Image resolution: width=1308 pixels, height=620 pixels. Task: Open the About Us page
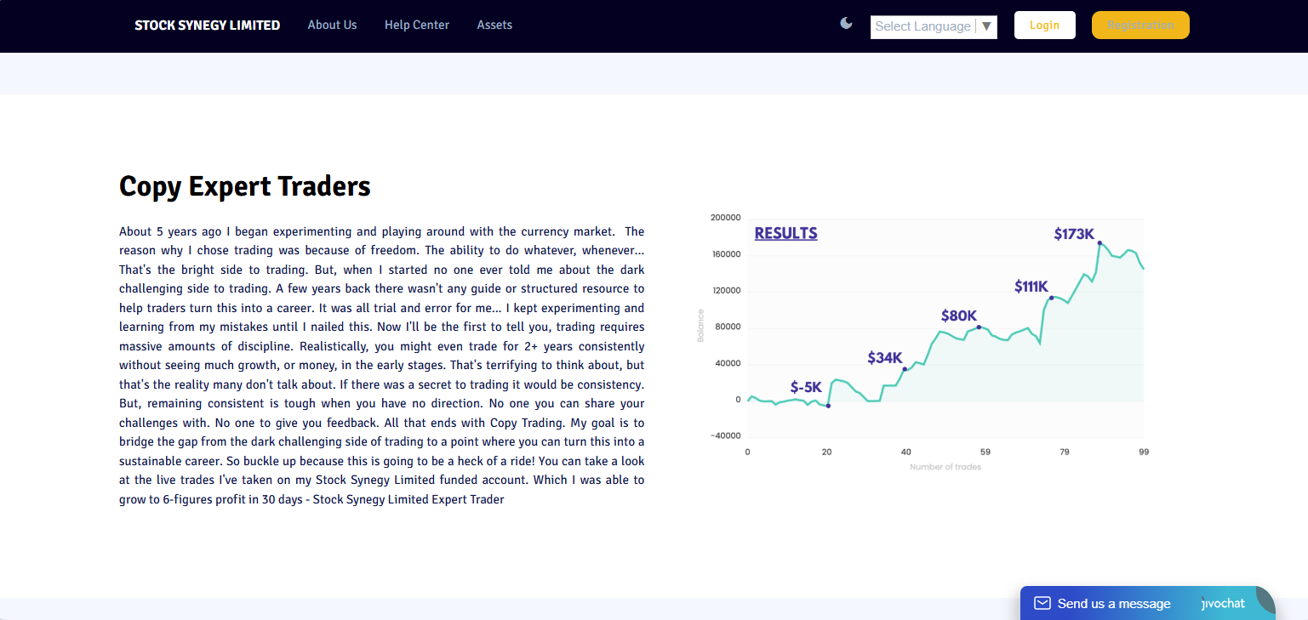coord(332,25)
